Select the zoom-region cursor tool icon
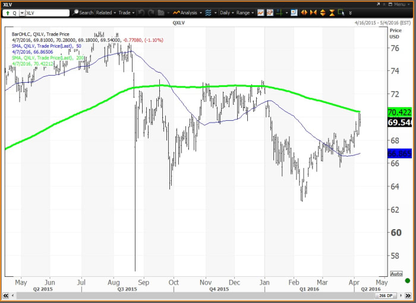This screenshot has height=303, width=416. tap(341, 13)
